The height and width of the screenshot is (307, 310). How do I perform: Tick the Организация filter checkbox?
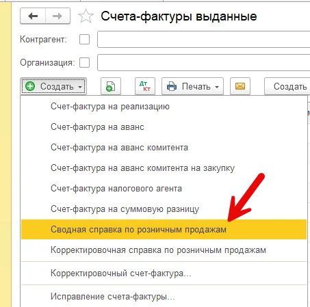[84, 62]
